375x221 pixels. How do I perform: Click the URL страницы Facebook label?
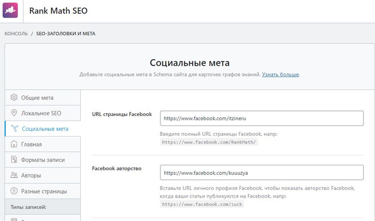122,114
